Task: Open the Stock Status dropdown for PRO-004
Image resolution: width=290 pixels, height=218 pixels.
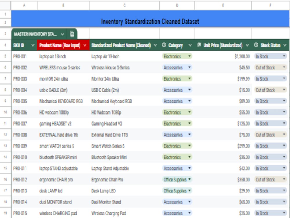Action: [x=284, y=90]
